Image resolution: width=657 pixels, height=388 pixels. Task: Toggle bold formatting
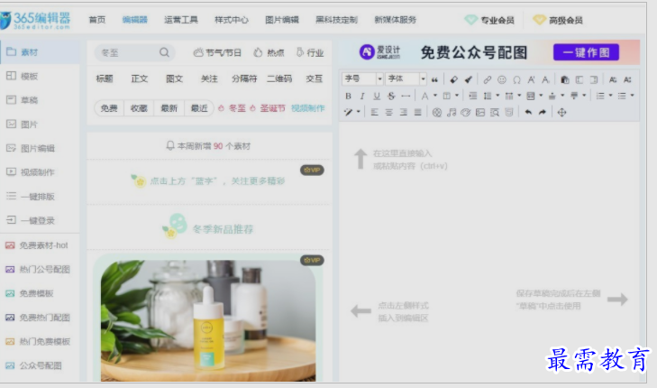tap(348, 96)
